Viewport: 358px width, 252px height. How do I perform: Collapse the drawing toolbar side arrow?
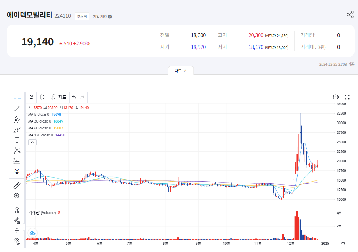click(24, 227)
